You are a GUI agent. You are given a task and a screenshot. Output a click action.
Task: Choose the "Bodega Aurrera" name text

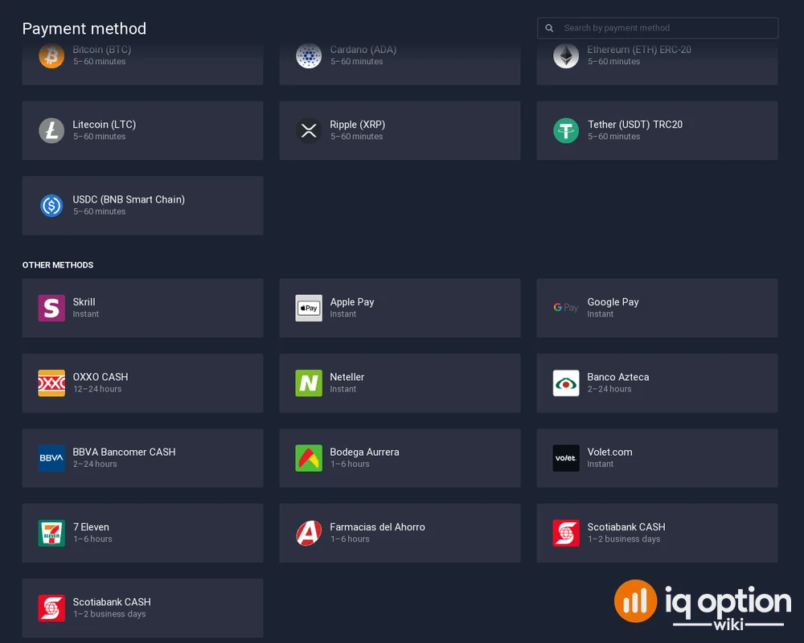click(364, 452)
